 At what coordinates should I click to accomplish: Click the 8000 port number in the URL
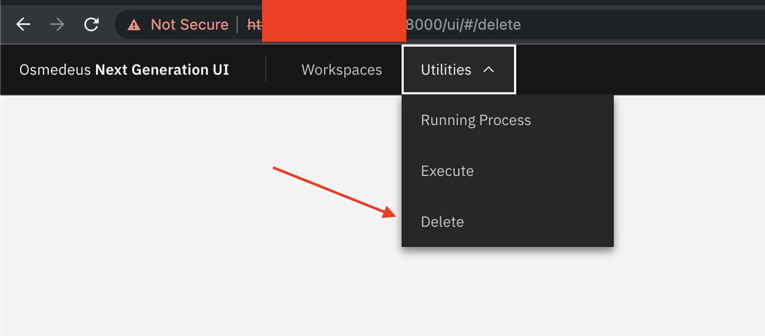click(424, 24)
